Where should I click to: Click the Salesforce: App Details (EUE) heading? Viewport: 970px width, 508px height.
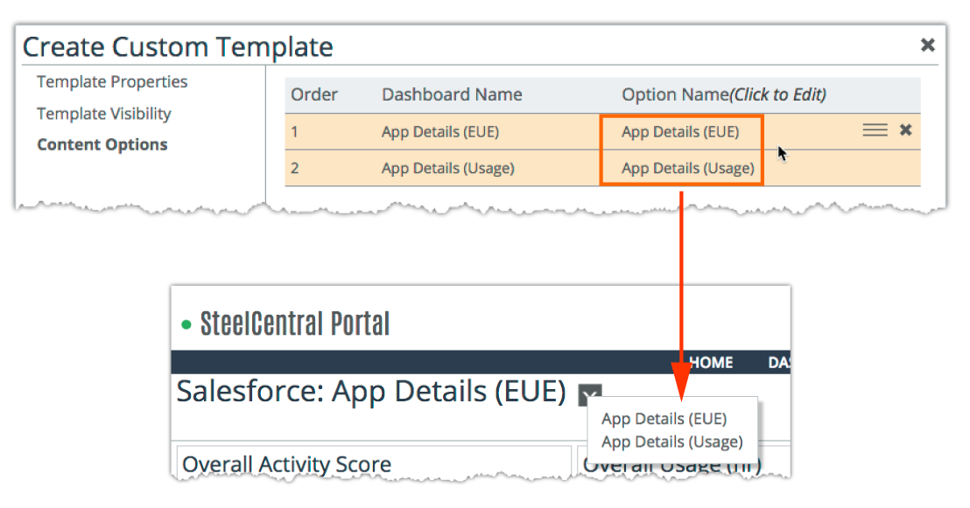point(371,392)
